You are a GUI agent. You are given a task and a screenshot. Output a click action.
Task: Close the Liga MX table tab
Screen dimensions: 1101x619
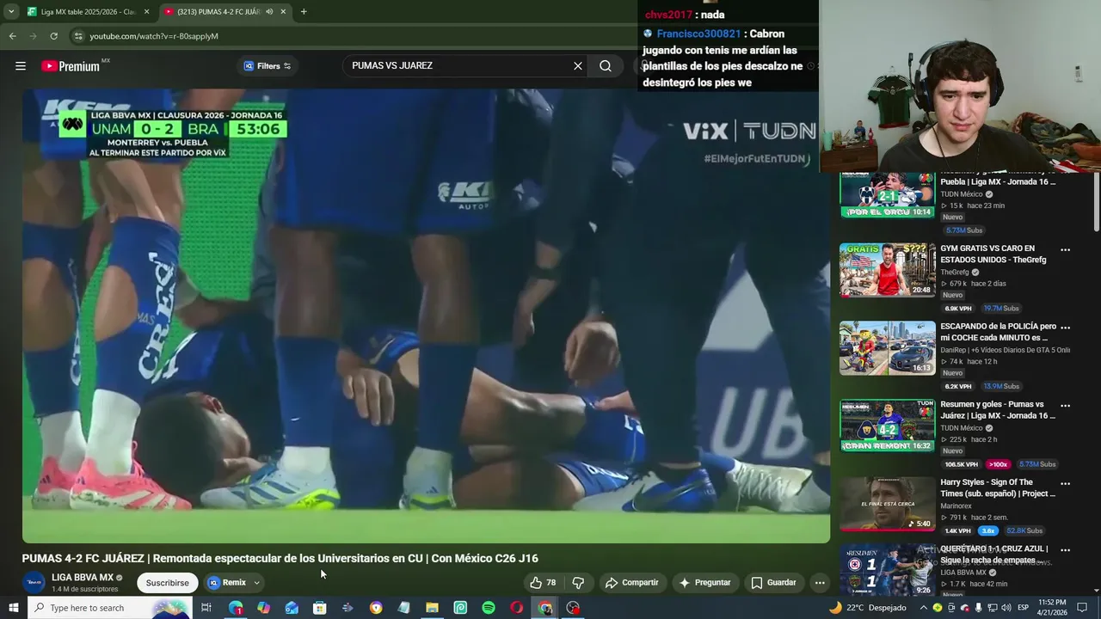[x=146, y=12]
